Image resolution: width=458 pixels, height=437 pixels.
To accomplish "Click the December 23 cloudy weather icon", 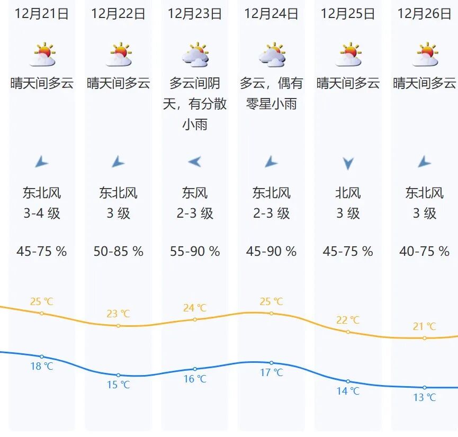I will [x=195, y=55].
